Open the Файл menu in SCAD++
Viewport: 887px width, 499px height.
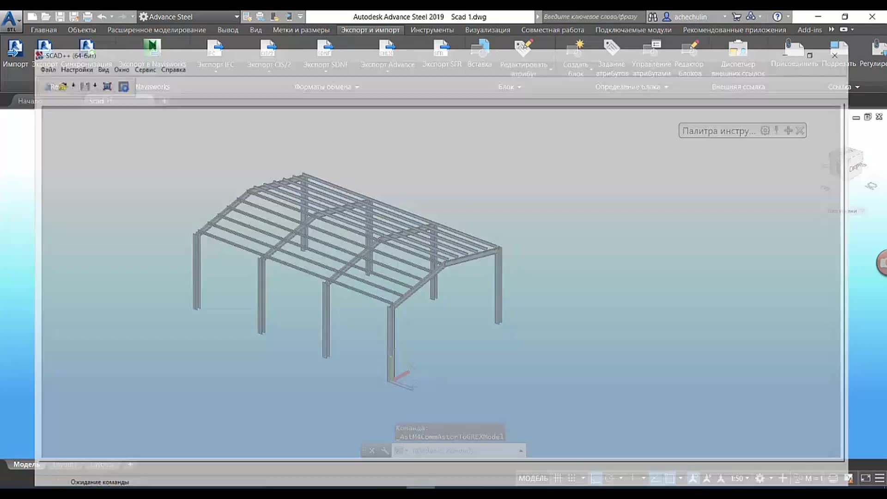[x=48, y=70]
